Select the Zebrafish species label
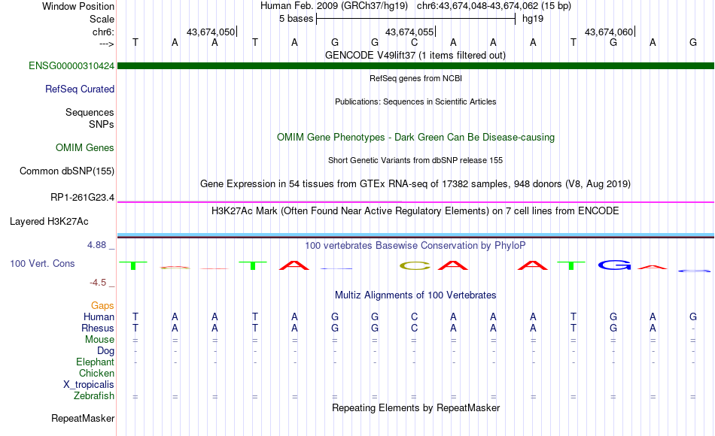This screenshot has width=715, height=436. click(x=94, y=395)
